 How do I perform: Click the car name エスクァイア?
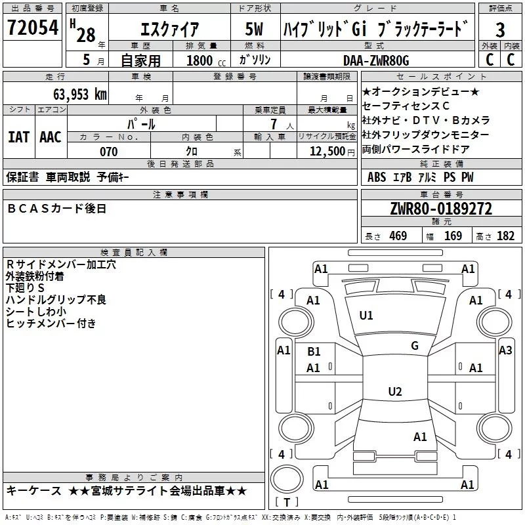(170, 29)
